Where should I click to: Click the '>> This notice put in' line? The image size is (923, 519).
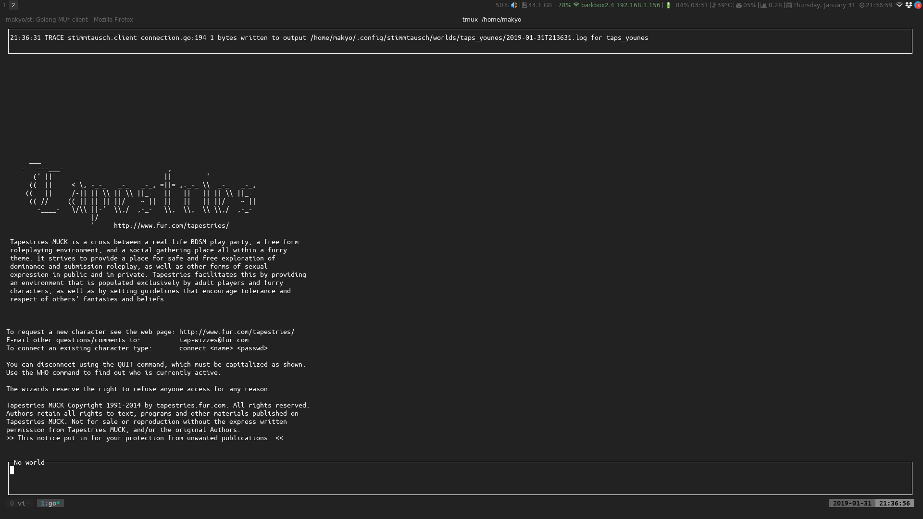(x=144, y=438)
